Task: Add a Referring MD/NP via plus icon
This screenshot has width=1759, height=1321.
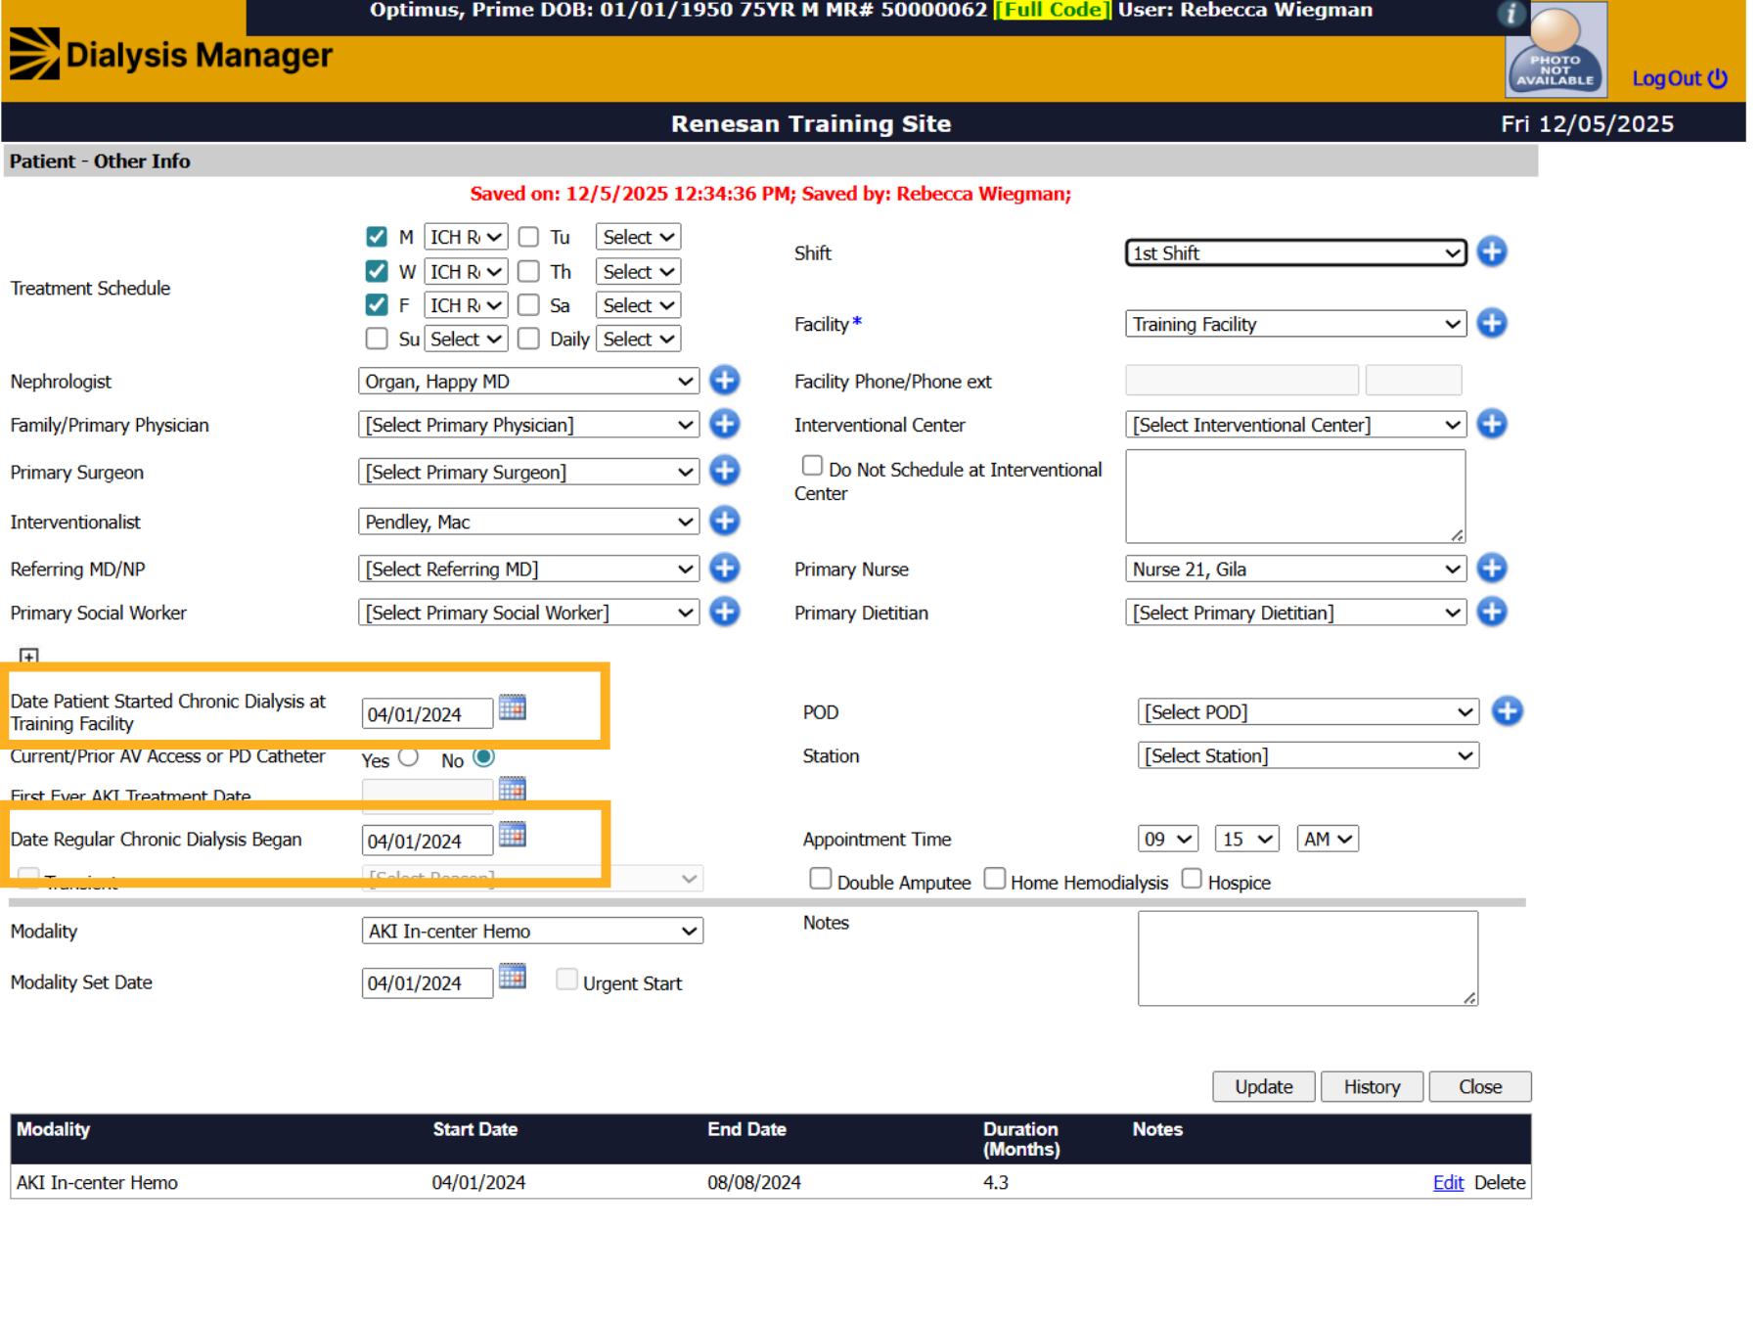Action: (x=724, y=569)
